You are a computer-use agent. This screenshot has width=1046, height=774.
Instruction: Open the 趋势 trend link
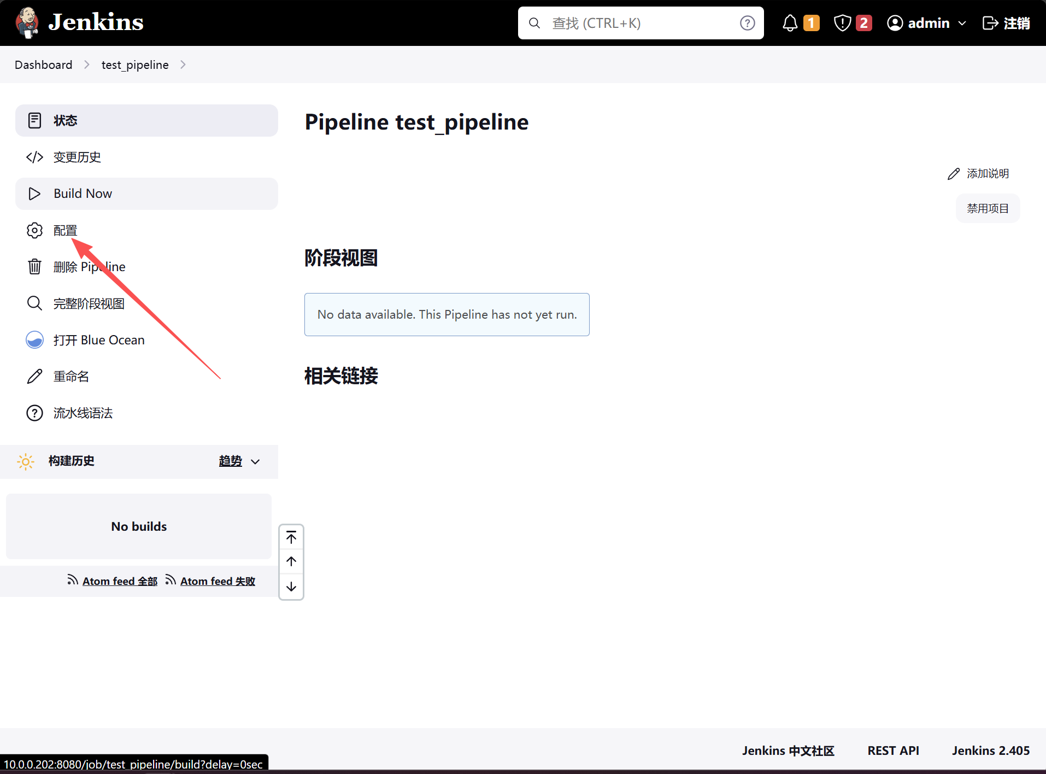[x=230, y=461]
